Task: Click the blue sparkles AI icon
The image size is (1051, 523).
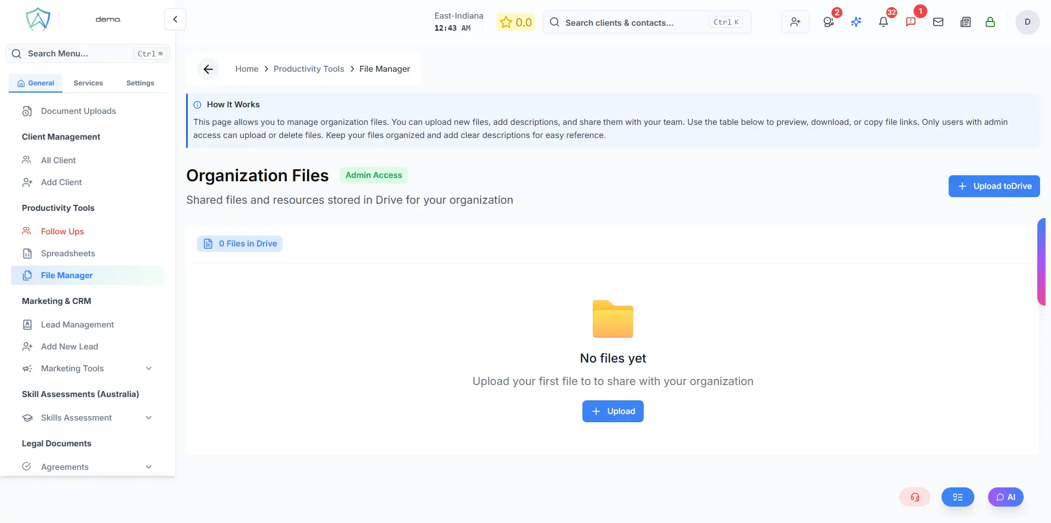Action: point(857,22)
